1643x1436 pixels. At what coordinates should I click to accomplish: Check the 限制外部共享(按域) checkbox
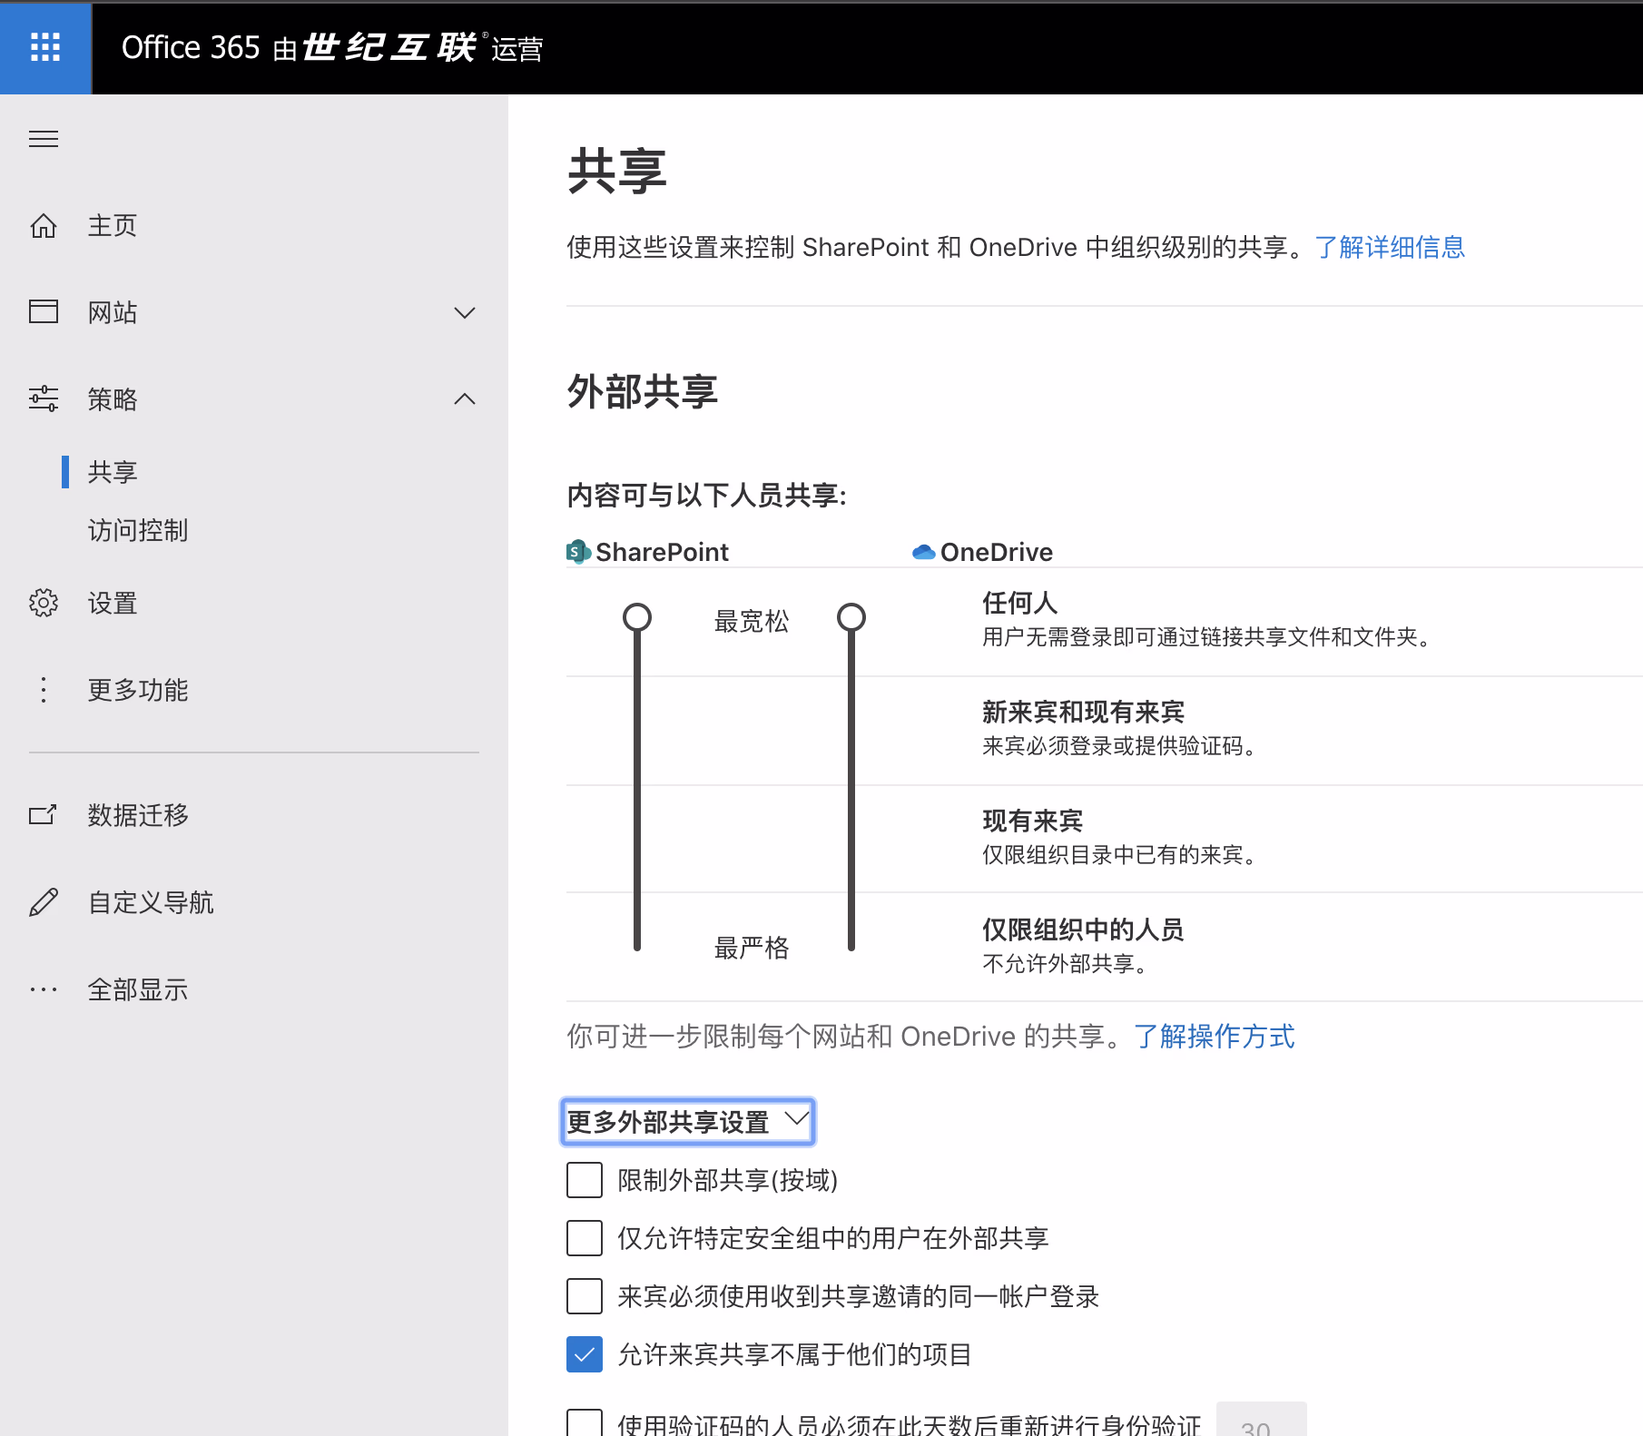(x=585, y=1180)
